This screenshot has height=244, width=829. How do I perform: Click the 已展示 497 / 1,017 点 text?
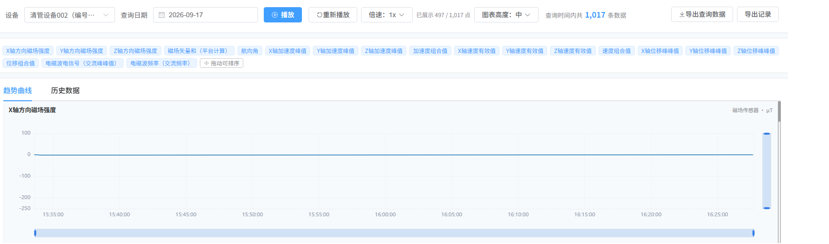[443, 15]
